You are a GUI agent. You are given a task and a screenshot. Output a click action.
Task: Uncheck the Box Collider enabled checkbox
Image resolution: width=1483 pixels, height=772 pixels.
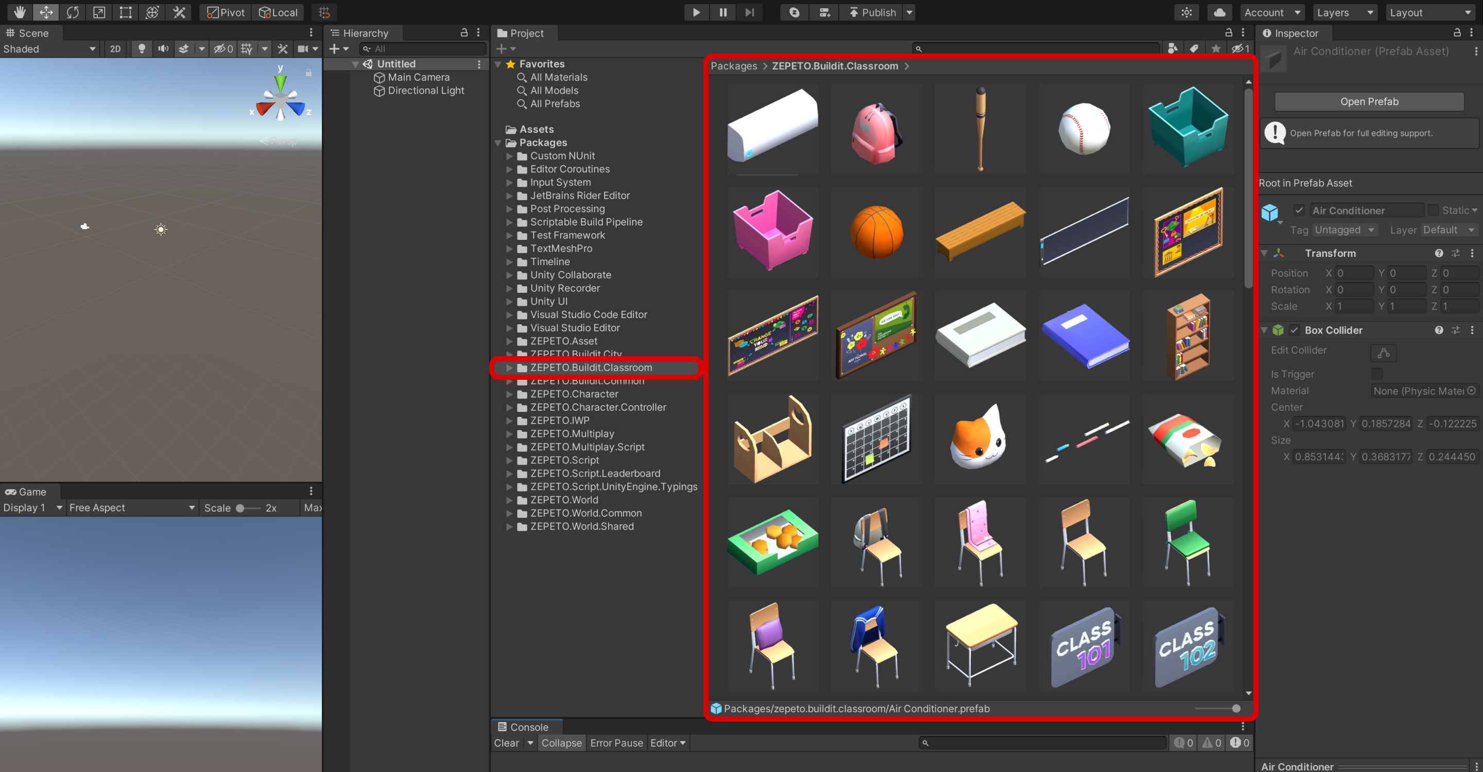tap(1294, 330)
